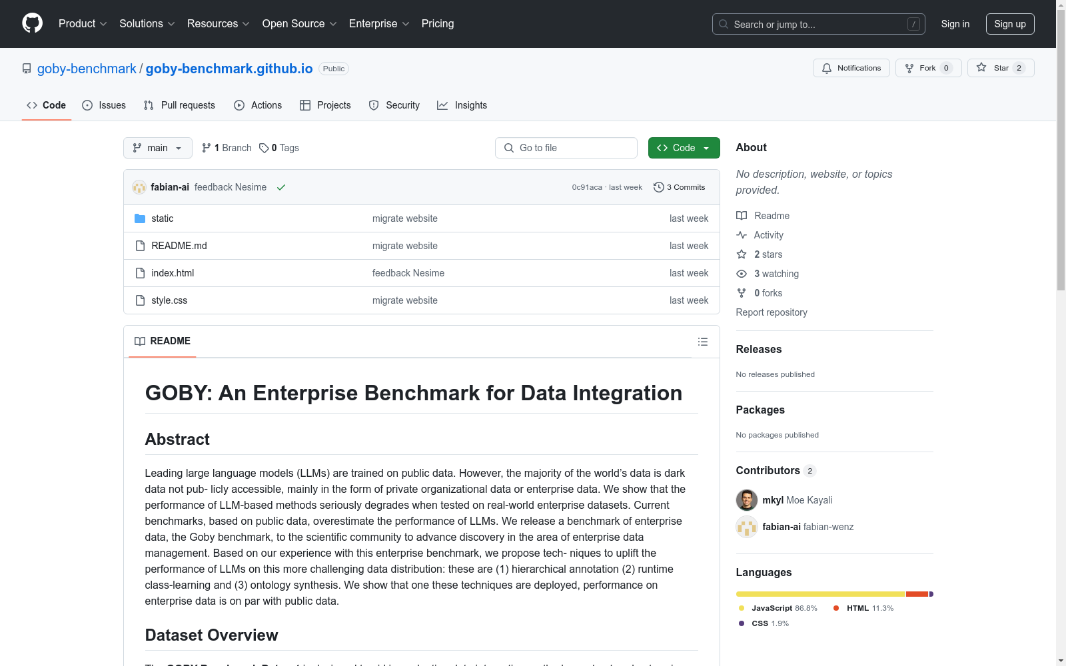Click the JavaScript language bar segment
1066x666 pixels.
821,594
